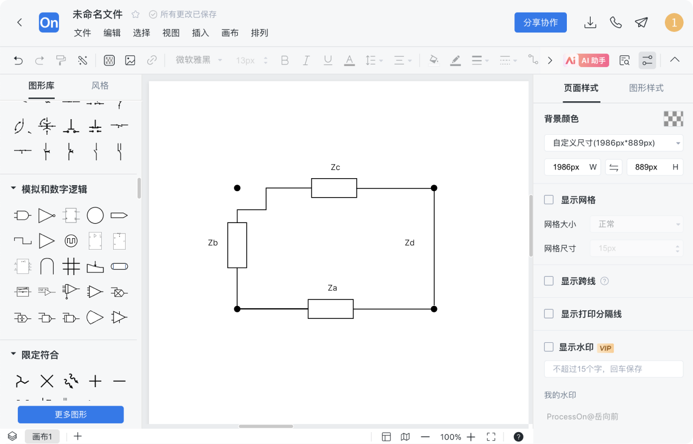Check the 显示打印分隔线 option
The image size is (693, 444).
[549, 314]
